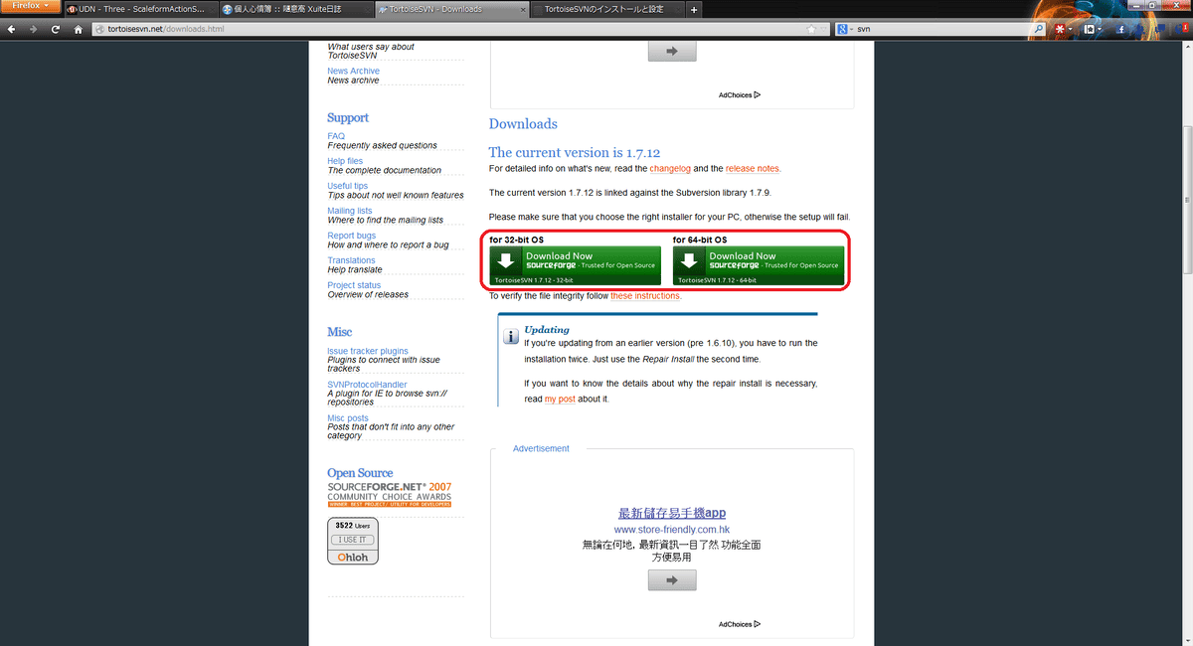Switch to the UDN - Three tab

(x=141, y=9)
